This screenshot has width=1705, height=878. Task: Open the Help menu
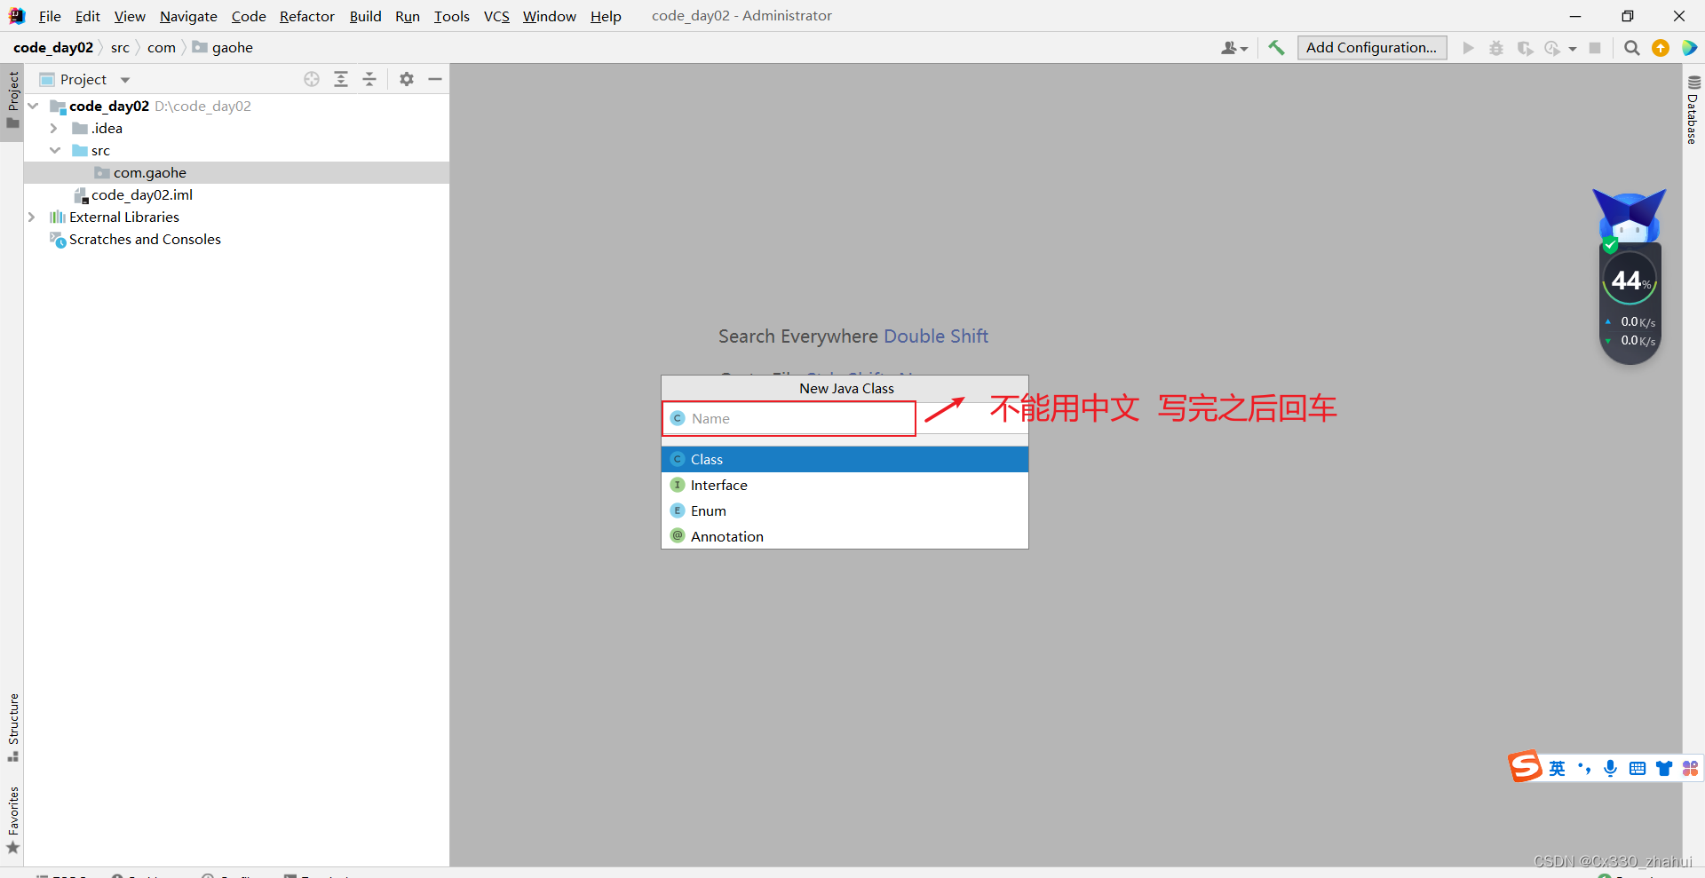coord(606,16)
